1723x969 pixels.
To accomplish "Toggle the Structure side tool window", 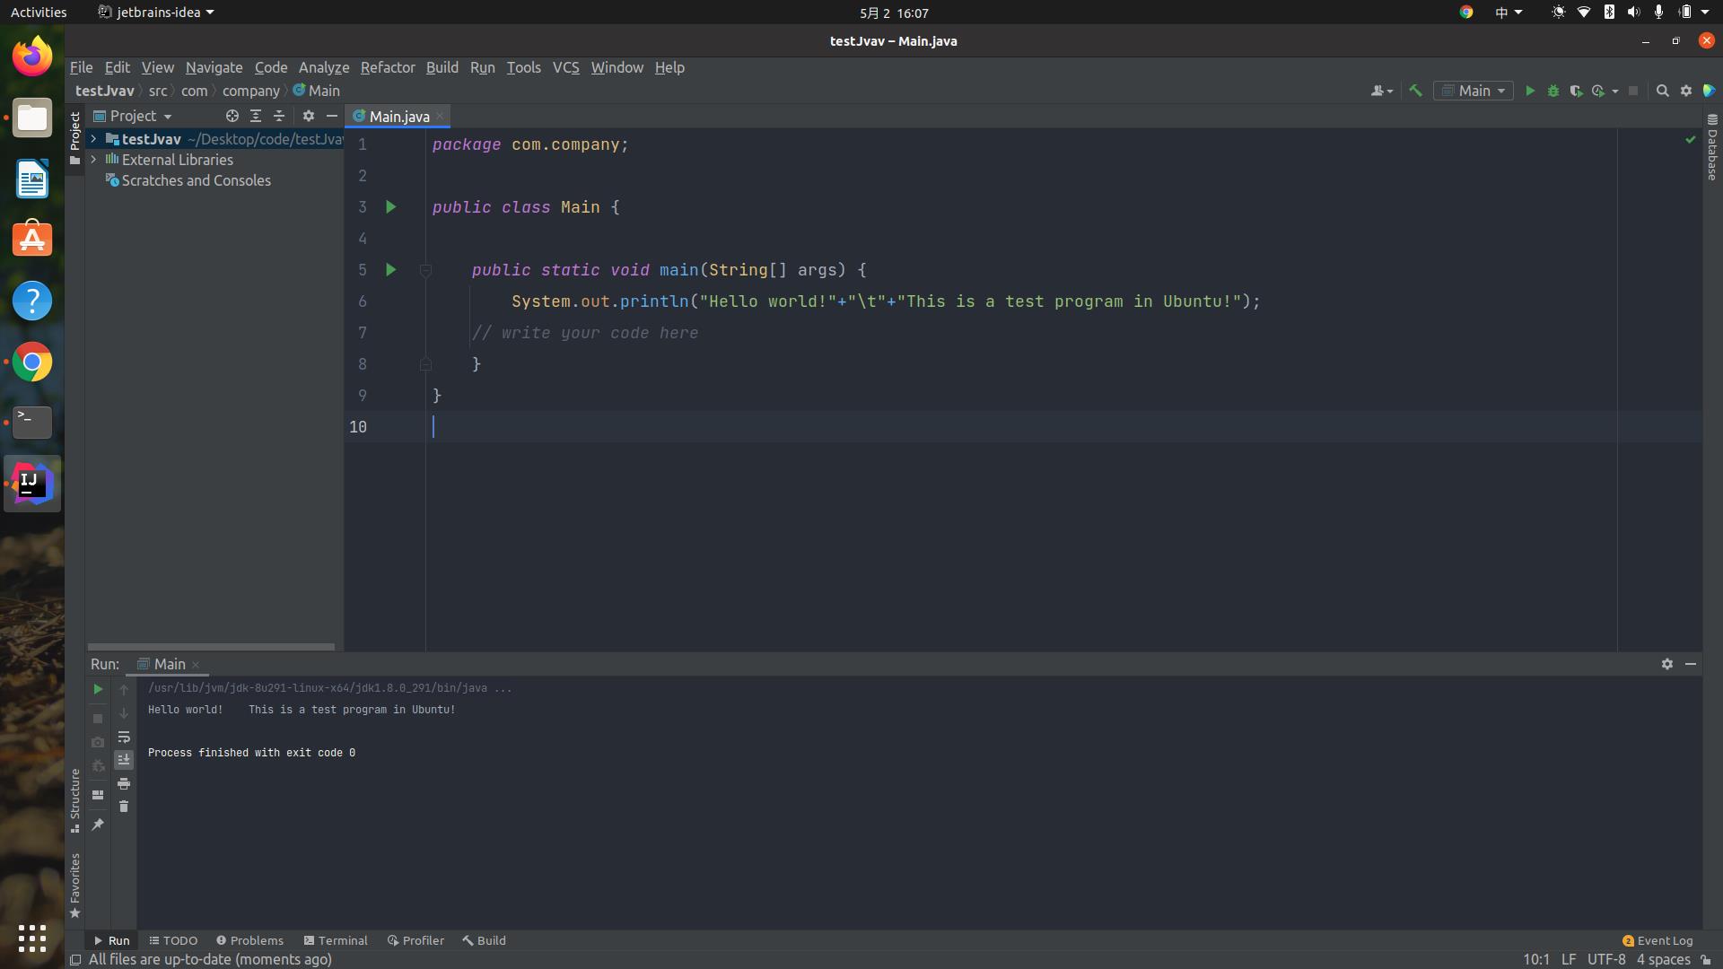I will (x=75, y=800).
